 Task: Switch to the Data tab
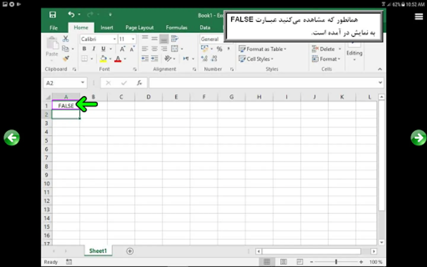pos(205,28)
